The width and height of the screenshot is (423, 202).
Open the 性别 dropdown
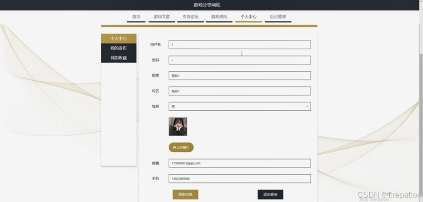(240, 106)
